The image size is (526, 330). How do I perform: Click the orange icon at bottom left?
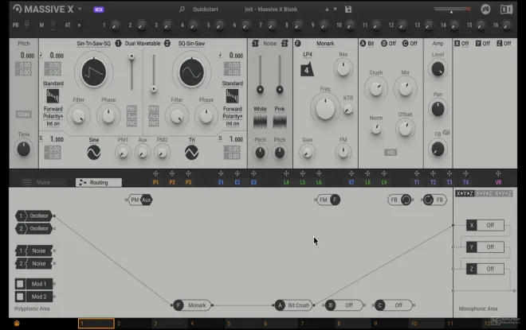click(x=17, y=324)
